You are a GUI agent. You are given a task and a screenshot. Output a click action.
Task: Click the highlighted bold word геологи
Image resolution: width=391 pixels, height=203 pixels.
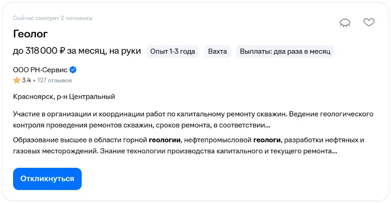point(267,140)
